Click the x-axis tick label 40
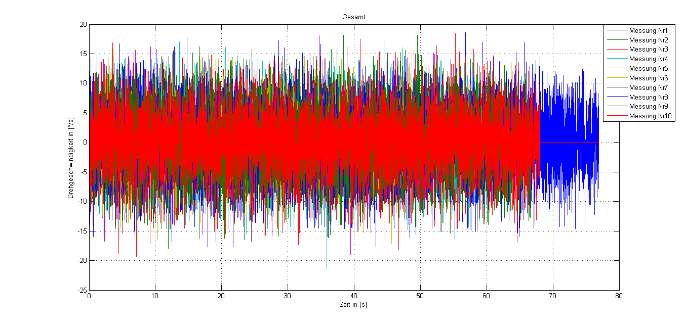Image resolution: width=684 pixels, height=326 pixels. 354,296
